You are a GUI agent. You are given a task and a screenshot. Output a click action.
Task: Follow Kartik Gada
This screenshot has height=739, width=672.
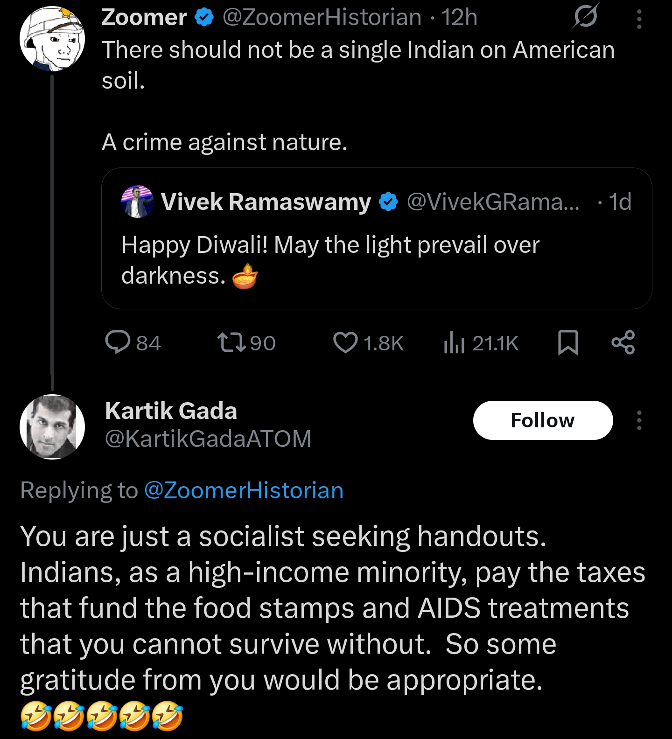[x=543, y=420]
